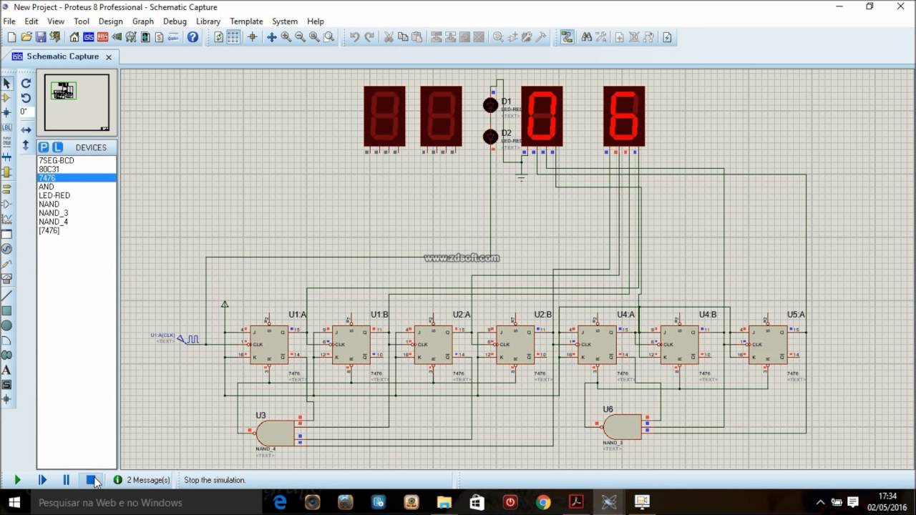
Task: Click the New Sheet icon
Action: pyautogui.click(x=620, y=37)
